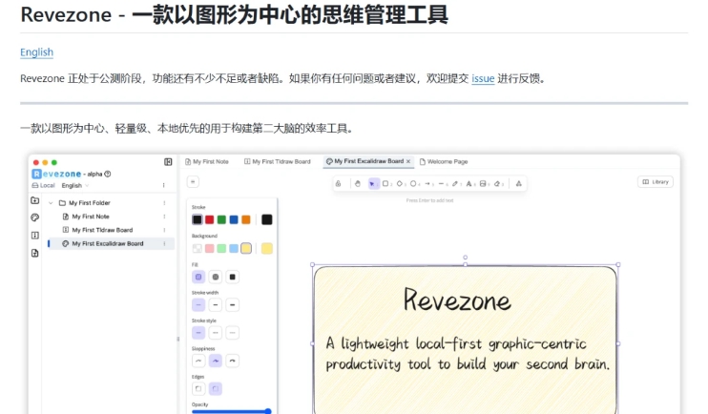
Task: Collapse the My First Folder chevron
Action: coord(51,203)
